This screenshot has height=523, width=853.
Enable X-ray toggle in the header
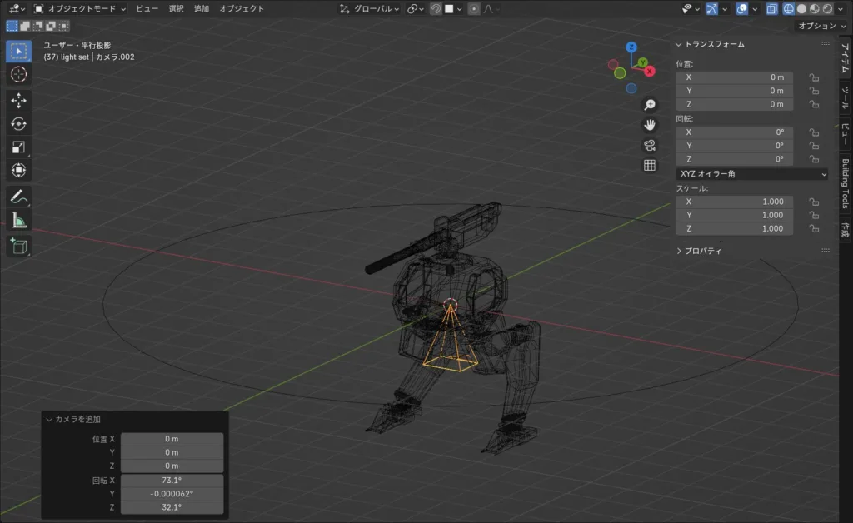(x=771, y=8)
